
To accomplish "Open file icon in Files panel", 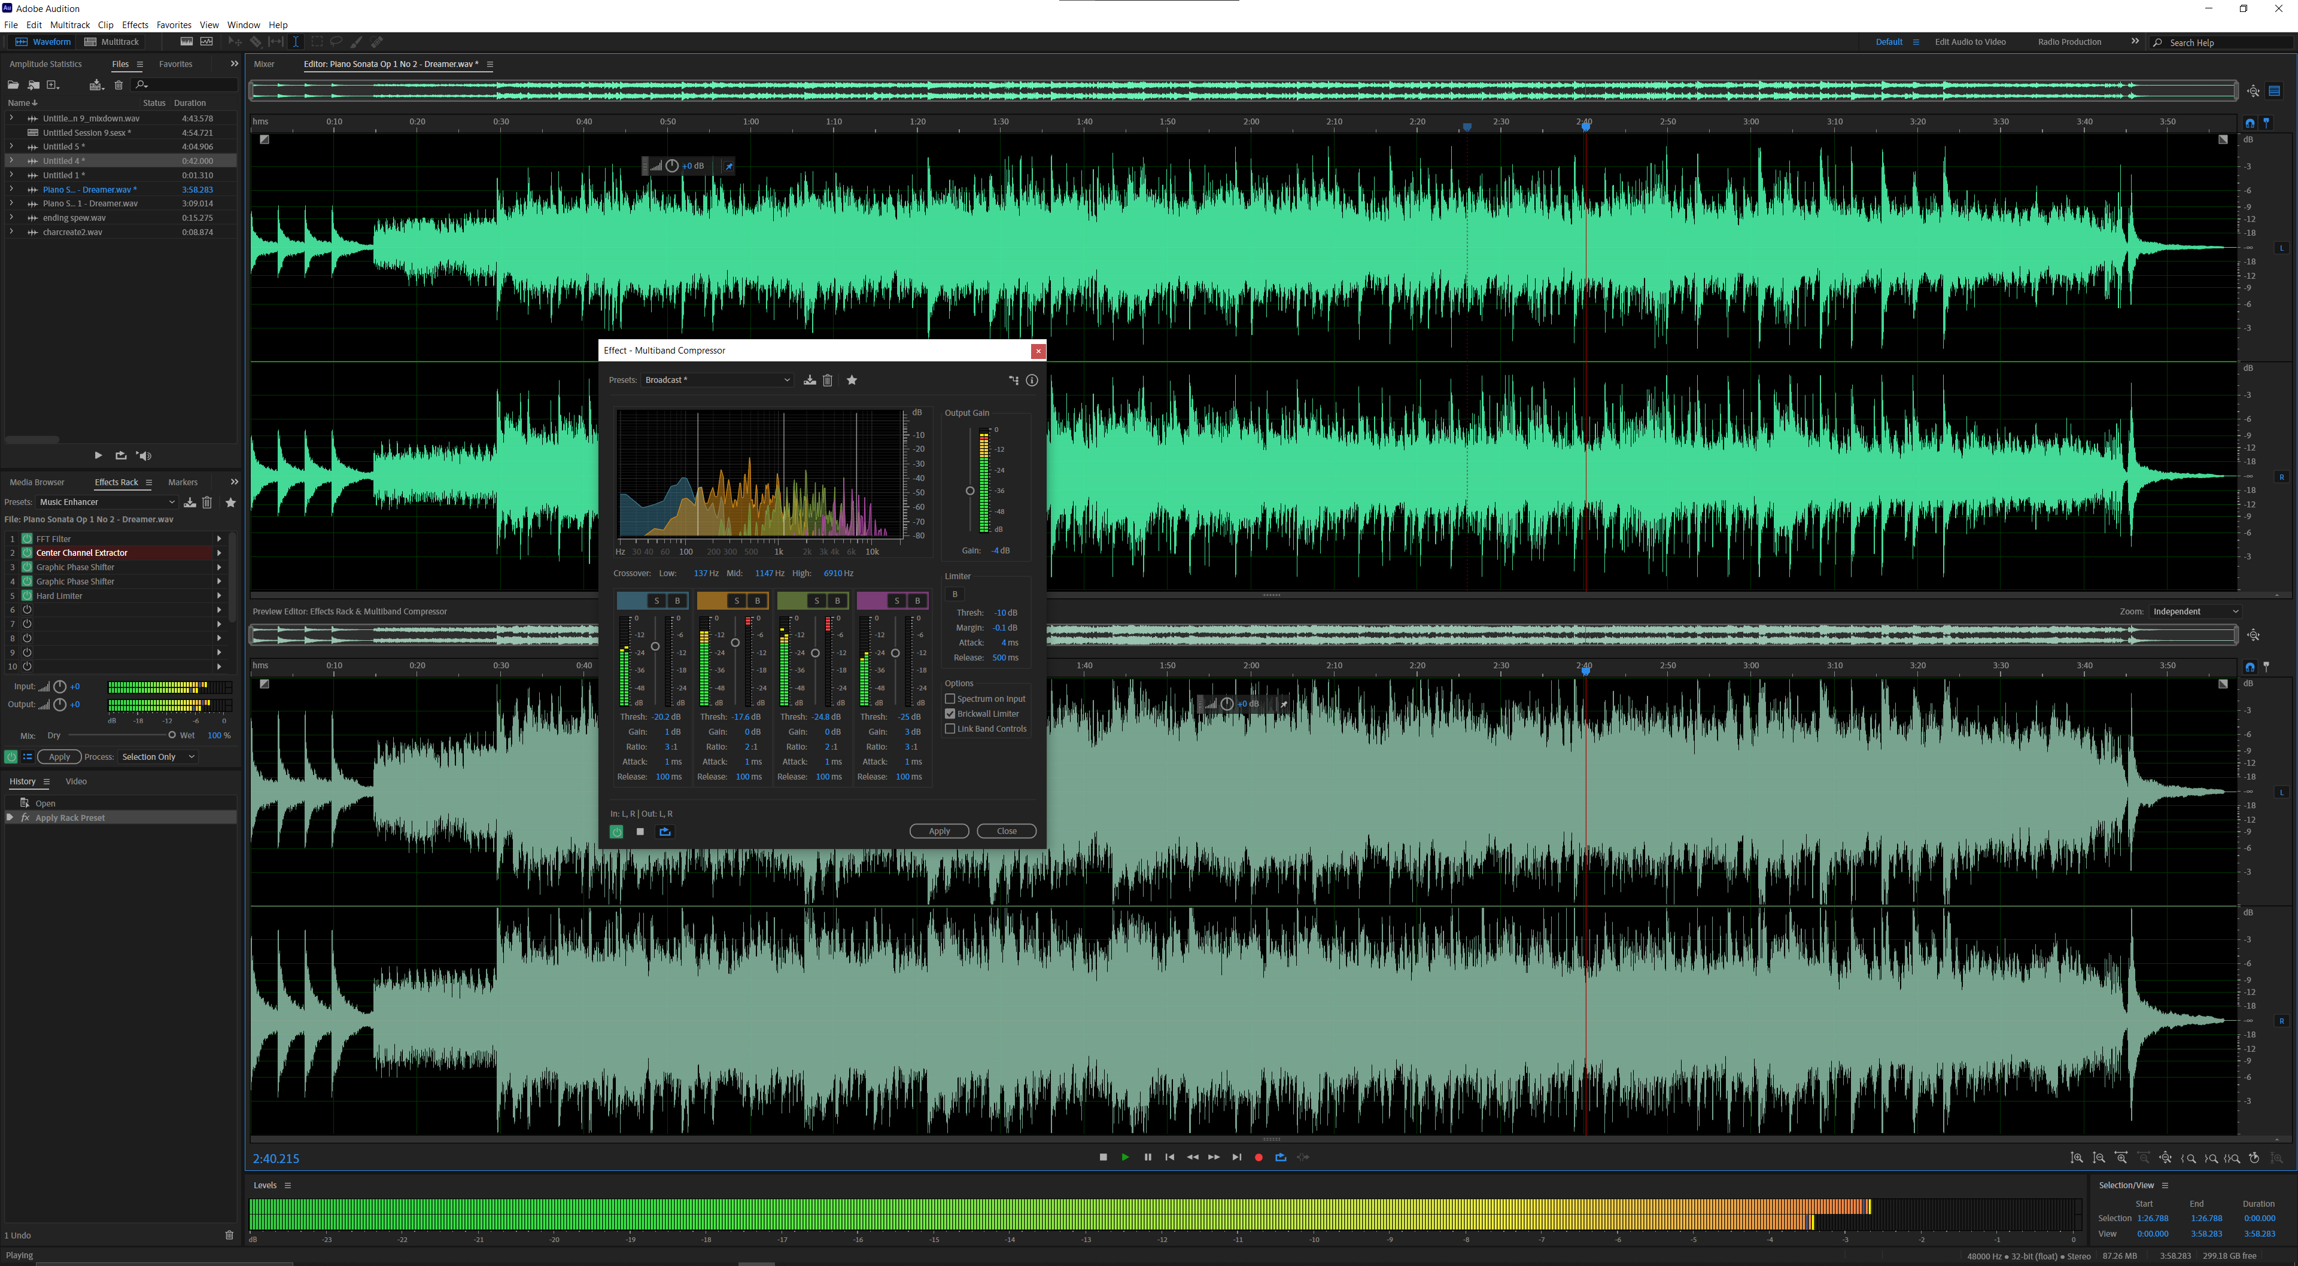I will 13,85.
